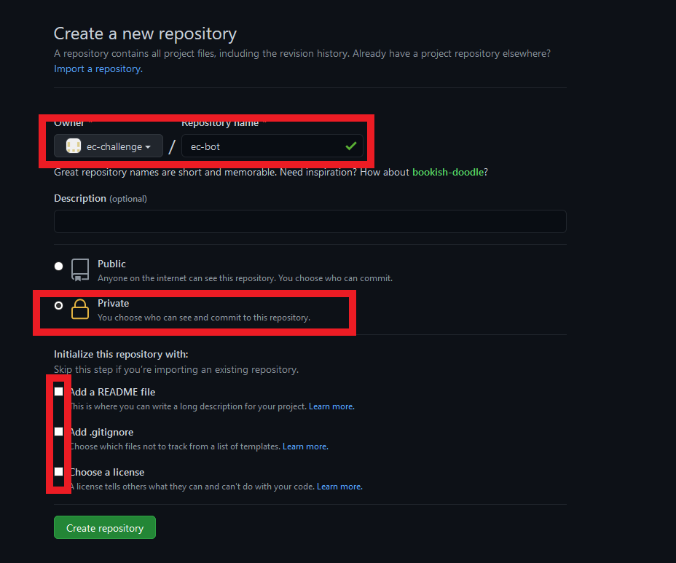Viewport: 676px width, 563px height.
Task: Select the Private radio button
Action: point(59,306)
